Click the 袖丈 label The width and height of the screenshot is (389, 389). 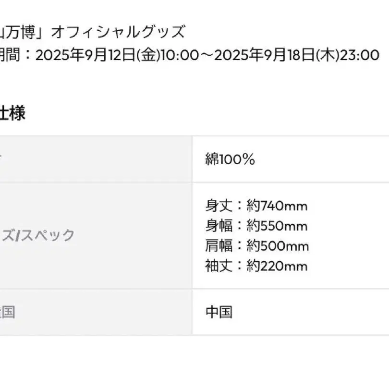pos(219,266)
